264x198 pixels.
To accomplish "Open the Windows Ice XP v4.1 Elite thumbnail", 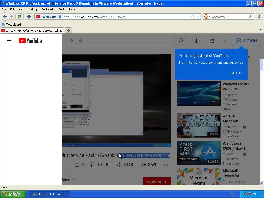I will pyautogui.click(x=199, y=94).
